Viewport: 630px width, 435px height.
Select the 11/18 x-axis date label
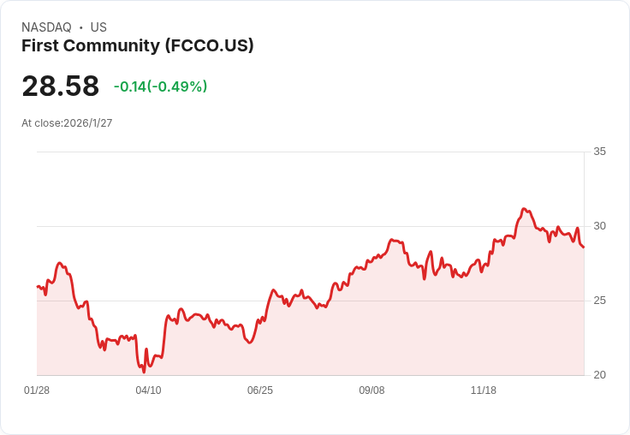[x=484, y=390]
